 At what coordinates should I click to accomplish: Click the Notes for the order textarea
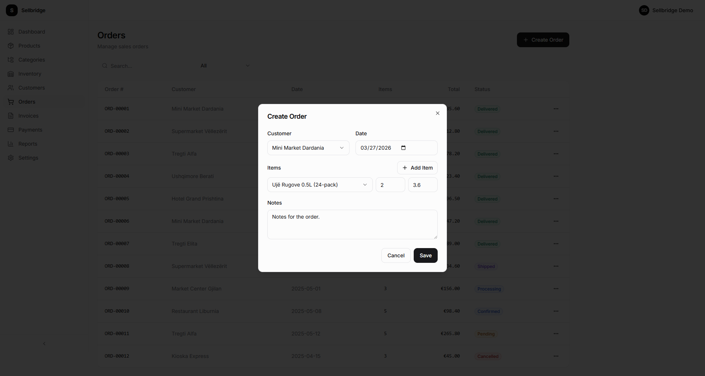click(352, 224)
